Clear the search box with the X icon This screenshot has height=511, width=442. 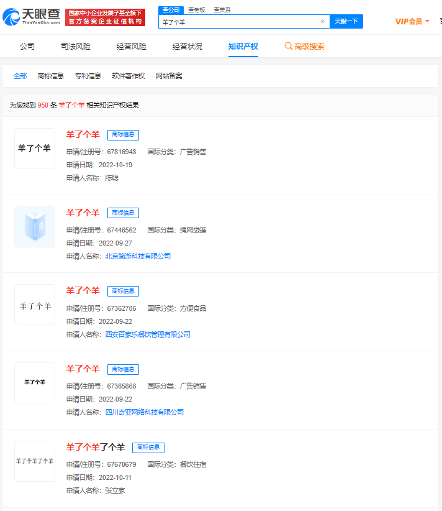[322, 22]
